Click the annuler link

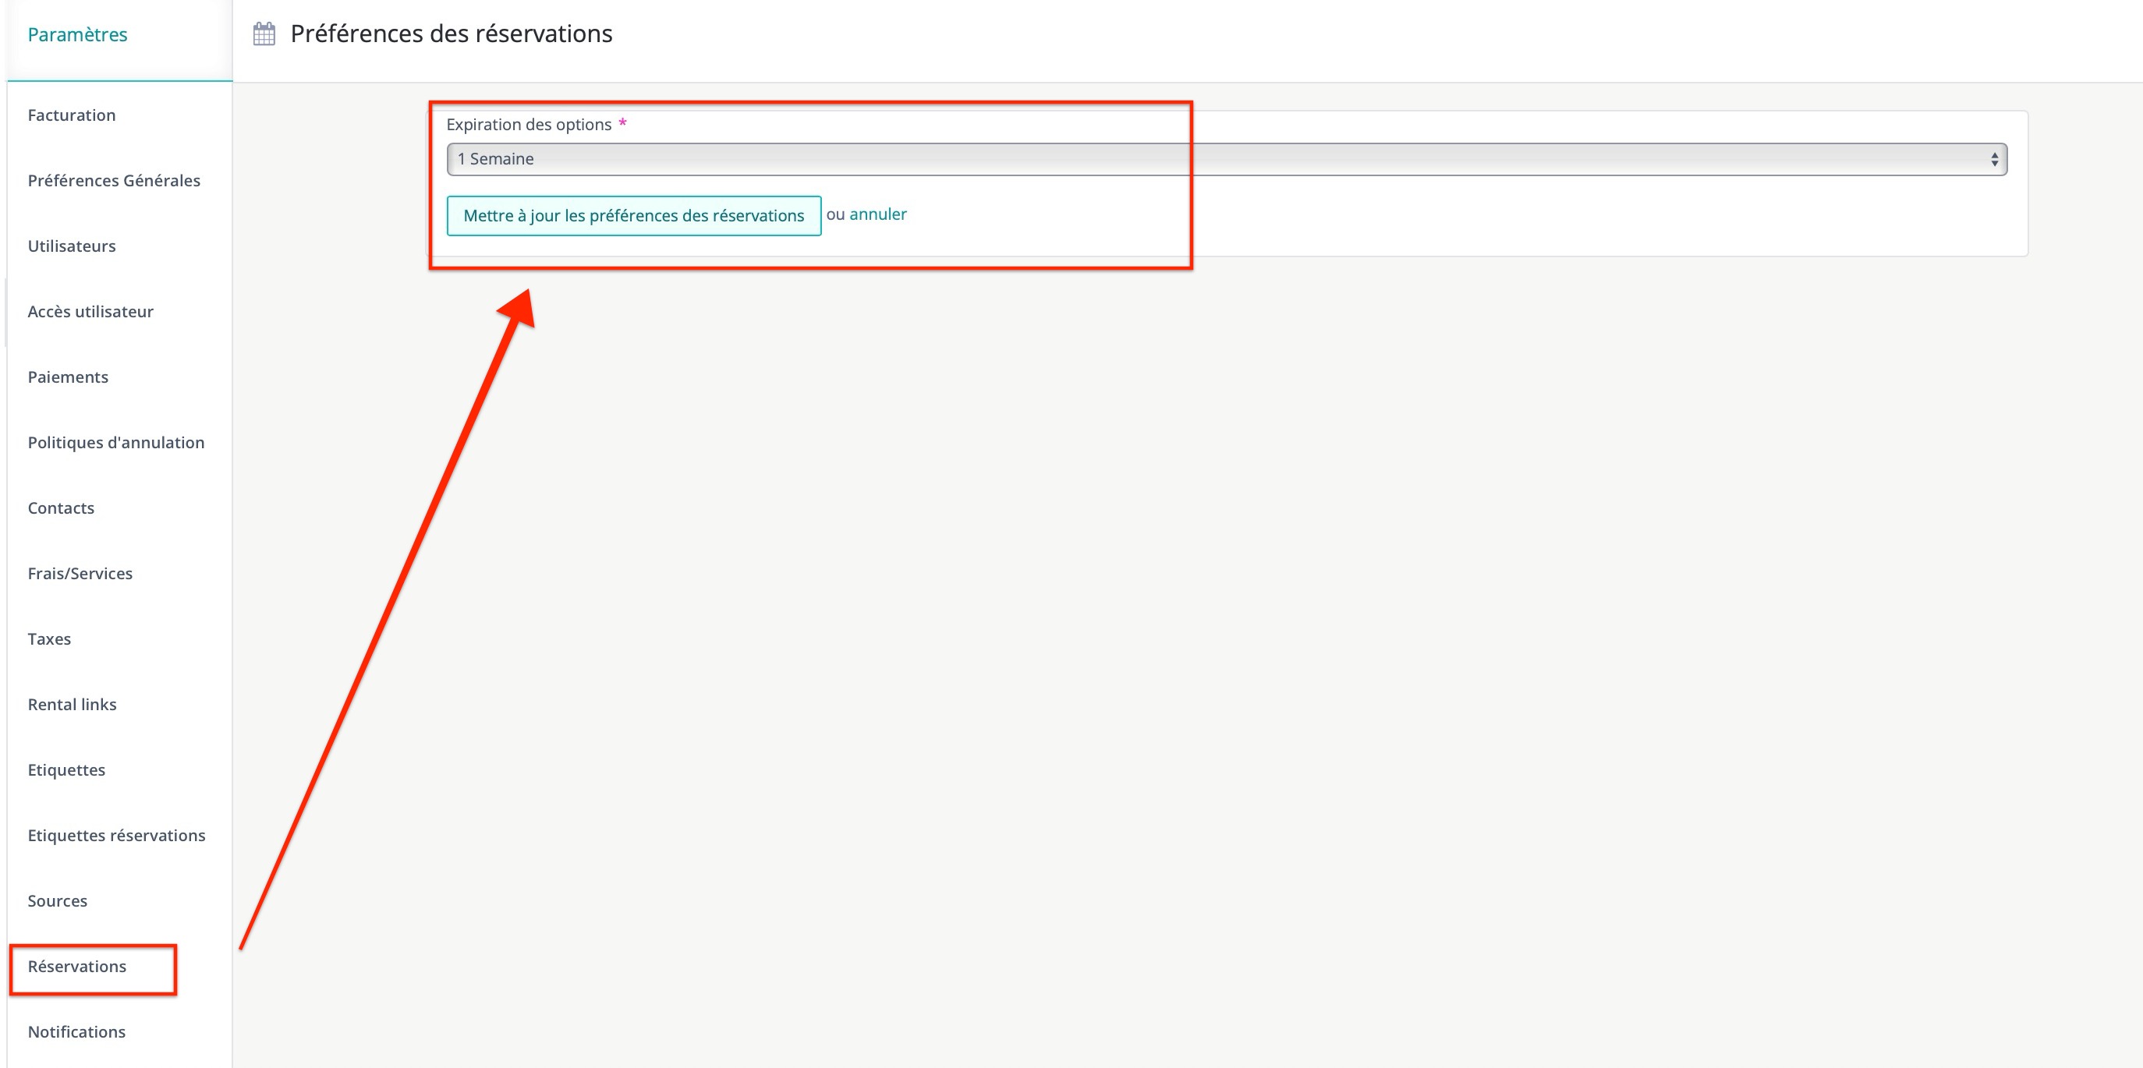pos(877,214)
